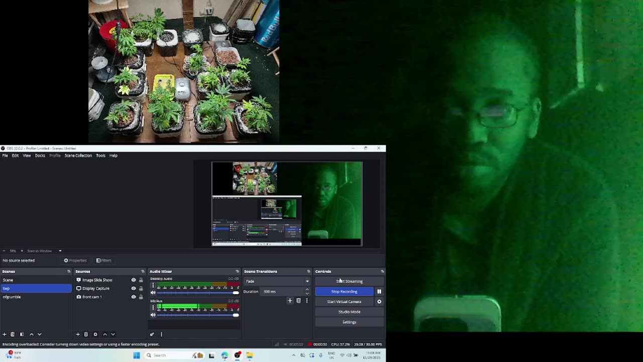Open source properties gear in Sources toolbar
Viewport: 643px width, 362px height.
pos(95,334)
